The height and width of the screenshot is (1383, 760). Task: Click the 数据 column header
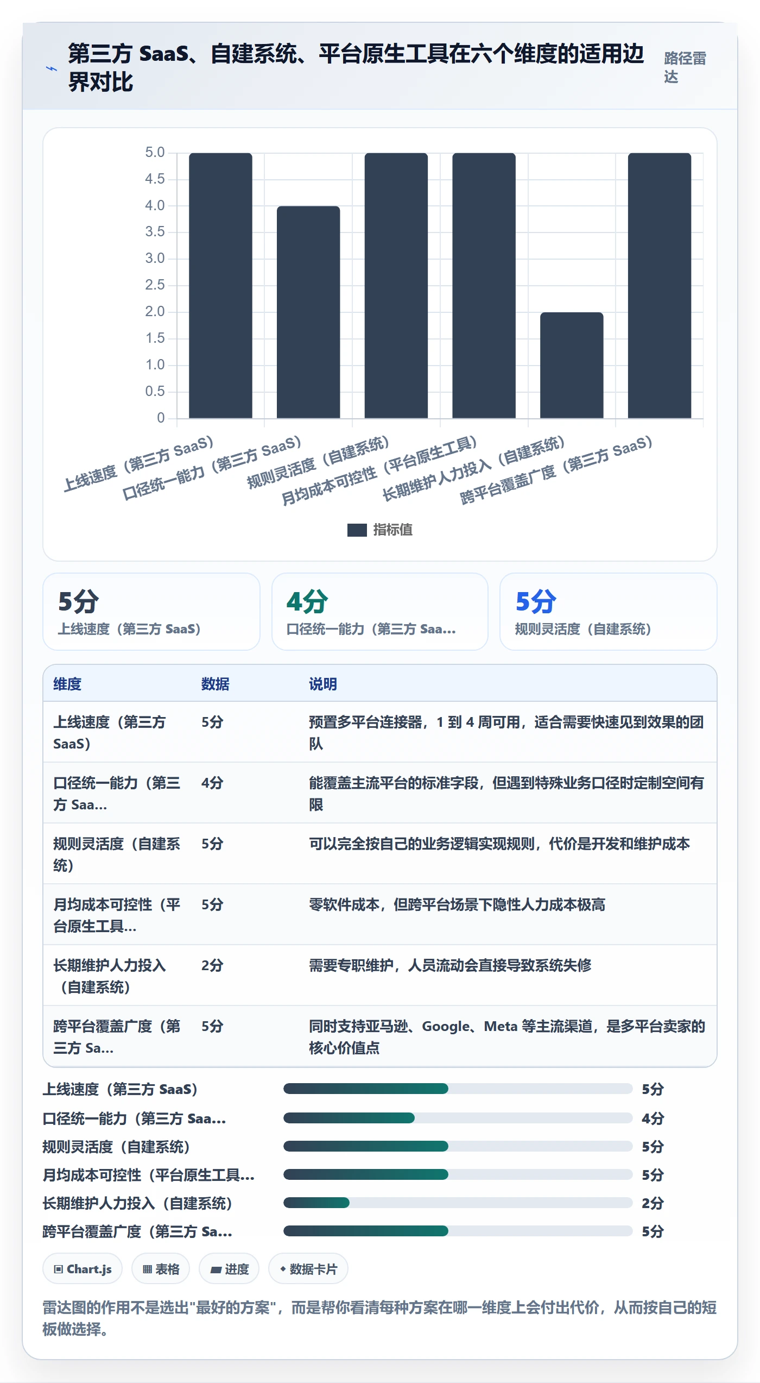click(216, 684)
